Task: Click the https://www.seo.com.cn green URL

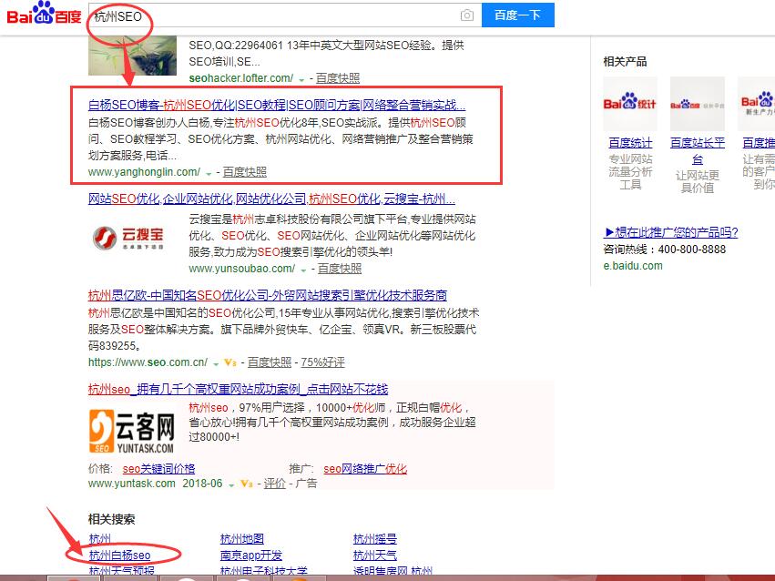Action: [148, 362]
